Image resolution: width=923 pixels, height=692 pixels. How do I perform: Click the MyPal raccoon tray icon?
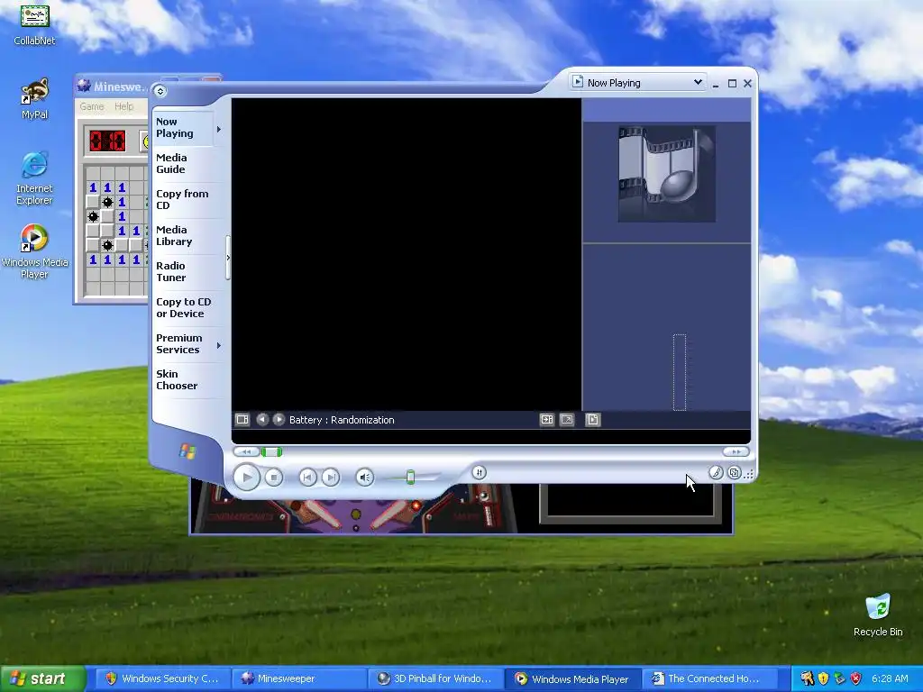tap(807, 678)
